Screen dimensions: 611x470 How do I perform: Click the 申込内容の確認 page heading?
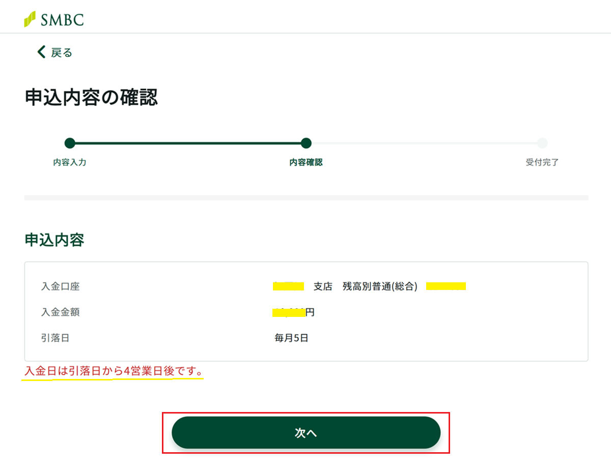click(x=91, y=98)
